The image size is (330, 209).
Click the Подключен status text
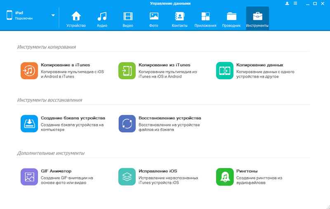[x=24, y=18]
